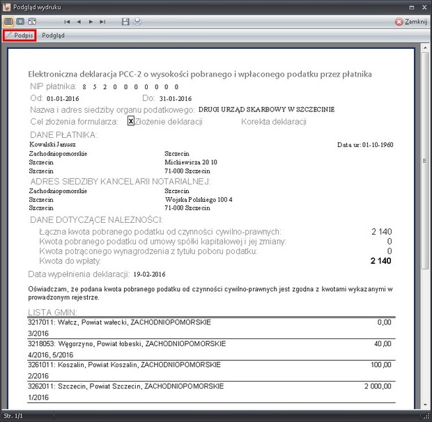This screenshot has height=422, width=432.
Task: Jump to the last page
Action: click(102, 22)
